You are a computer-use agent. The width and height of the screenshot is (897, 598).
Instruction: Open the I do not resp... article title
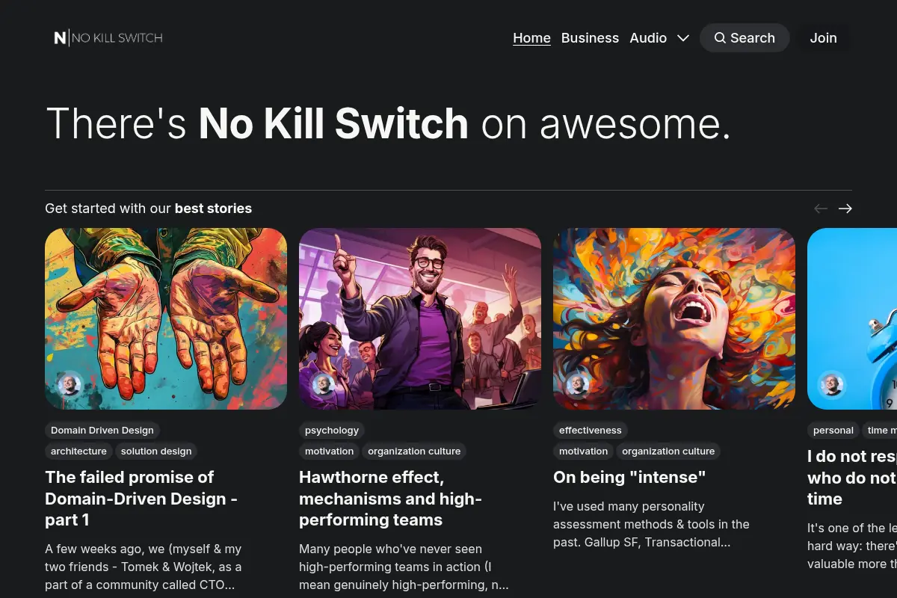pyautogui.click(x=852, y=477)
